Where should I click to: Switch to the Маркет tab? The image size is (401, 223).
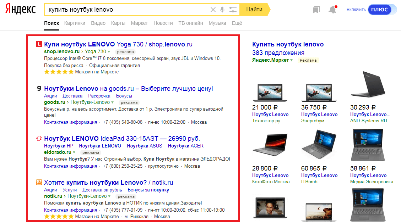coord(139,23)
